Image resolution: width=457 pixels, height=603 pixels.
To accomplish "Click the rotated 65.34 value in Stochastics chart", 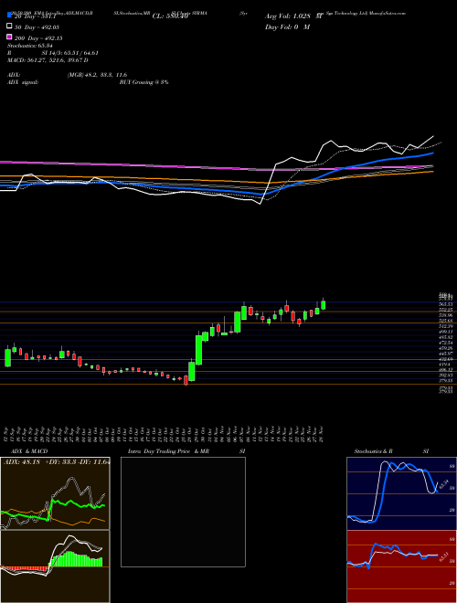I will 443,484.
